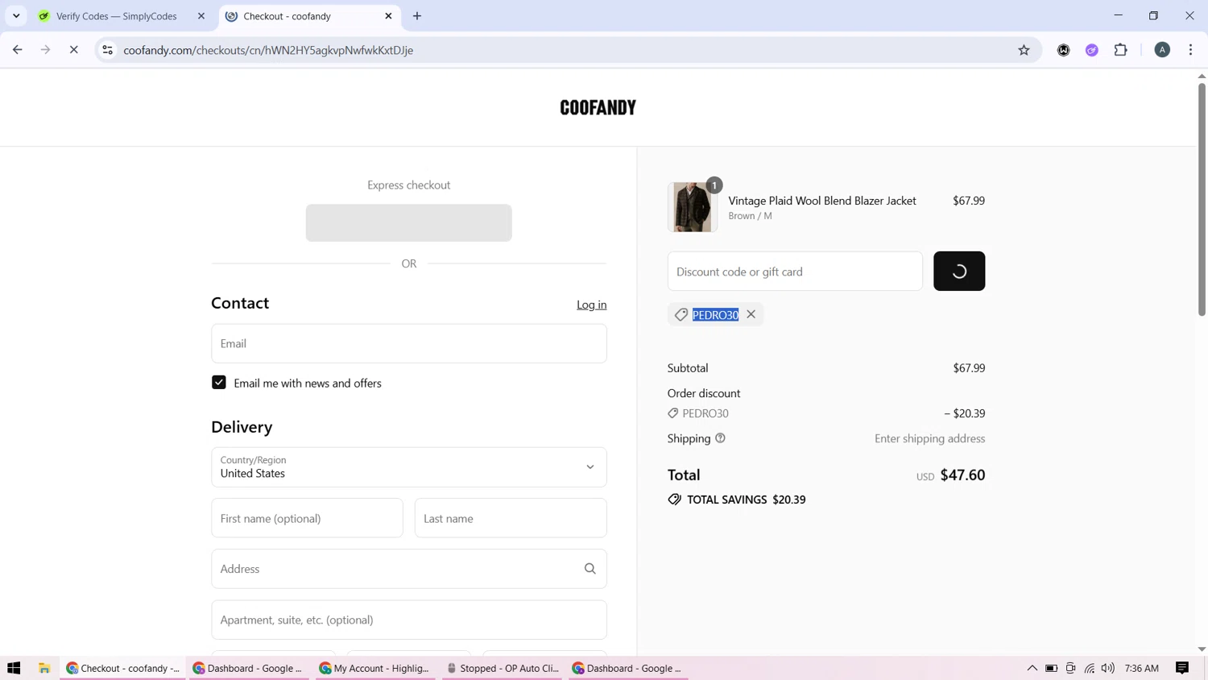
Task: Open the volume control in tray
Action: coord(1108,668)
